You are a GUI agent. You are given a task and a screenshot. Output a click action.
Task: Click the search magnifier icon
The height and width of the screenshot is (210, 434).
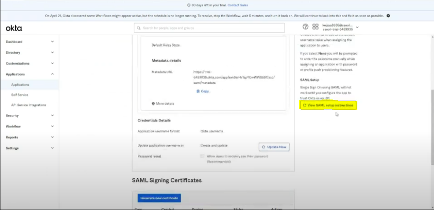click(138, 28)
